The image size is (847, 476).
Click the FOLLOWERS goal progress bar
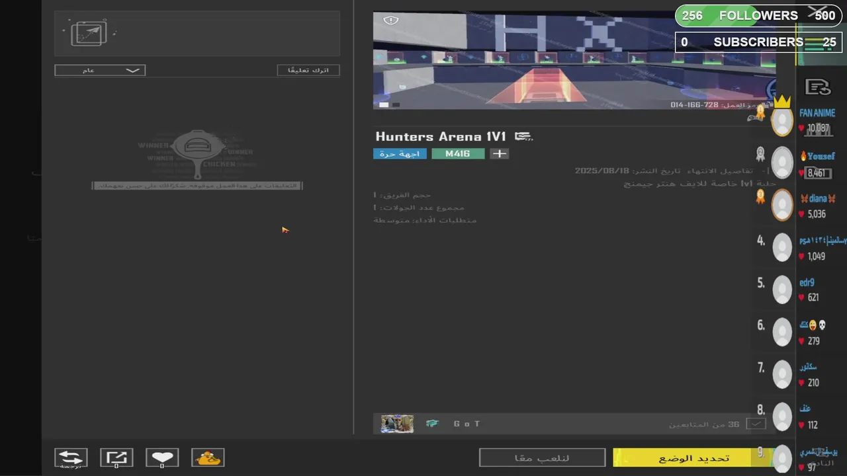[759, 16]
